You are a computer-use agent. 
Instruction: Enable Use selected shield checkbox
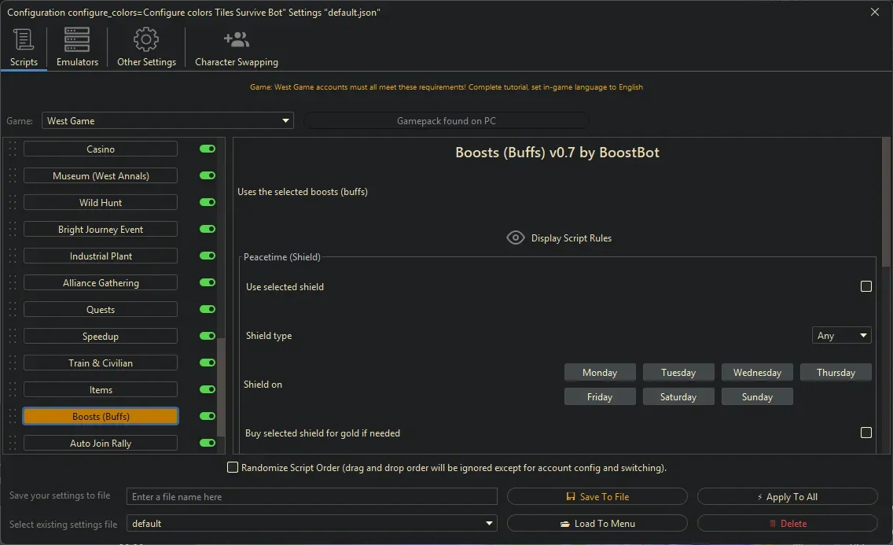pos(865,287)
